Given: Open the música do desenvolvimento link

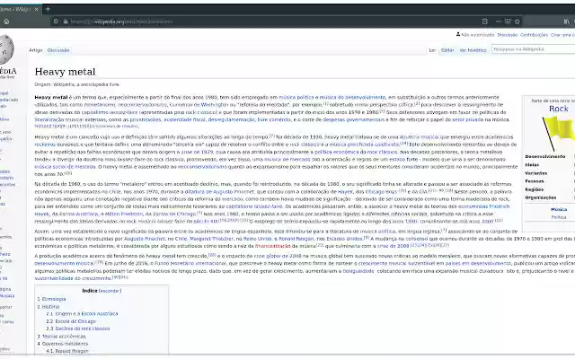Looking at the screenshot, I should 352,98.
